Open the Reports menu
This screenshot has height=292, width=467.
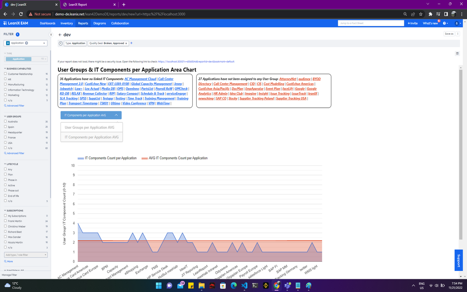(83, 23)
